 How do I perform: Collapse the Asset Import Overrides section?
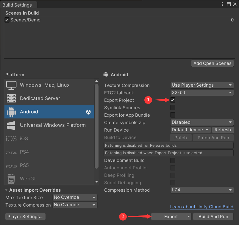tap(7, 190)
